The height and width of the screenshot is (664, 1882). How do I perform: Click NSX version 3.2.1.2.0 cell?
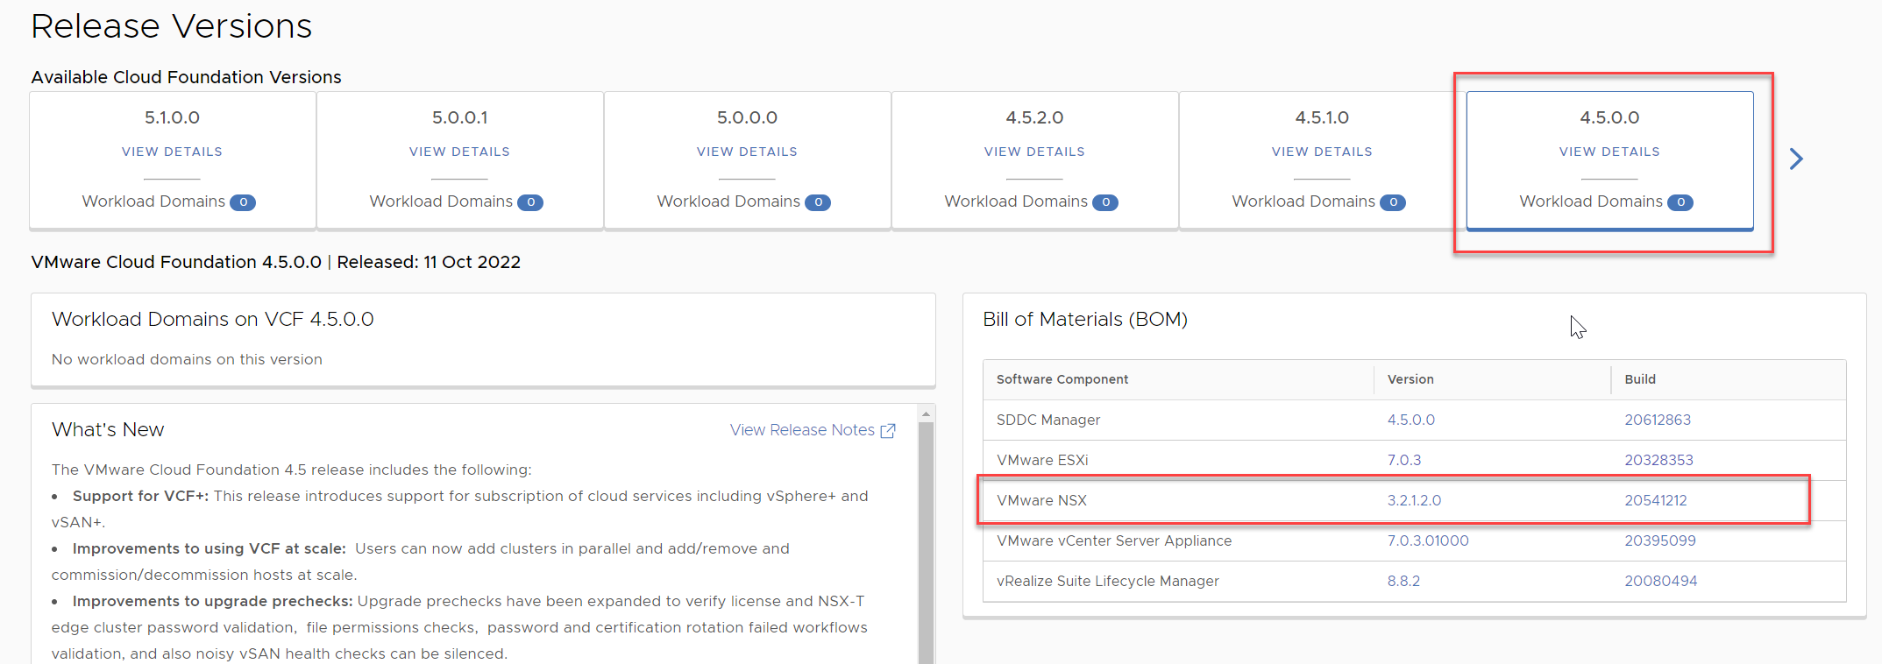click(1414, 500)
